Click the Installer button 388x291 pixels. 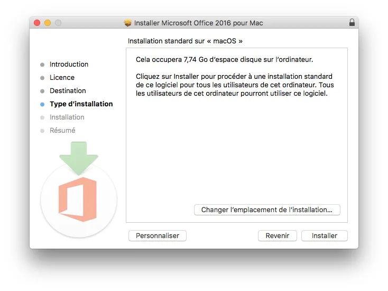pos(324,235)
